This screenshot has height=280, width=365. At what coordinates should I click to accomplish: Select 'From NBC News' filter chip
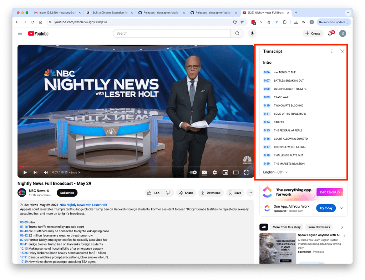tap(319, 227)
